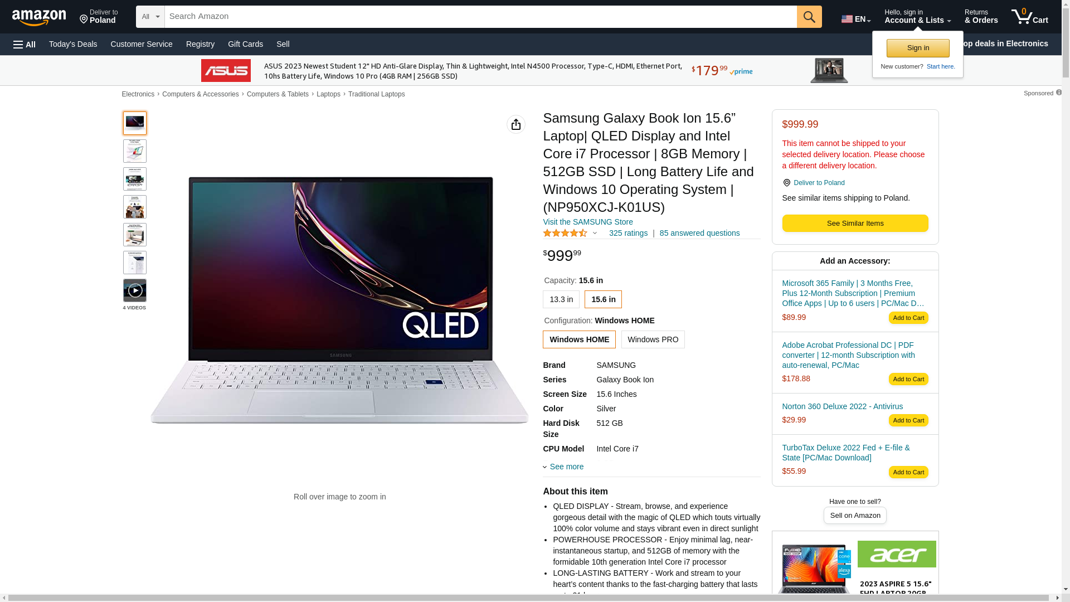Play the product videos thumbnail

click(135, 290)
